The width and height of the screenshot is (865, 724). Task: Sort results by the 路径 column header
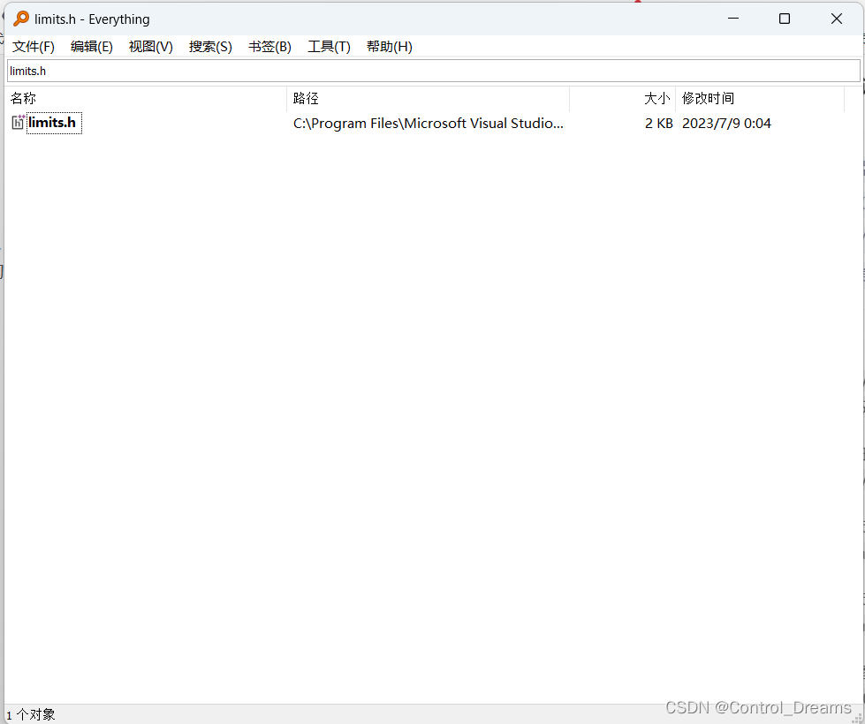(429, 99)
